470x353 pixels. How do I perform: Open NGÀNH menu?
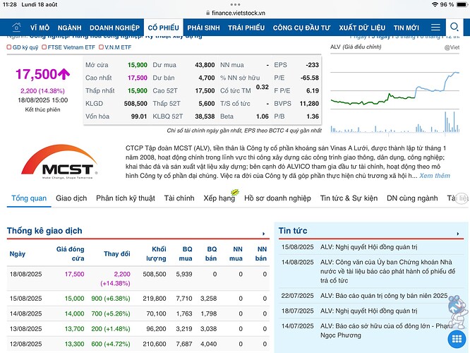point(70,28)
